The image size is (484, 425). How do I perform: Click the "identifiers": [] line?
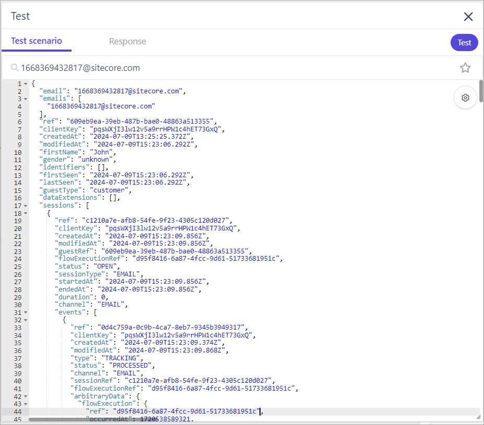(x=74, y=167)
